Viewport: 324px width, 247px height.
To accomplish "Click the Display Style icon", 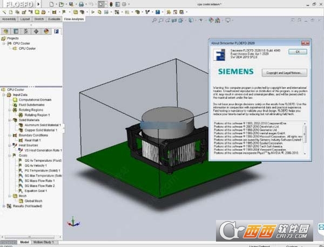I will 191,20.
